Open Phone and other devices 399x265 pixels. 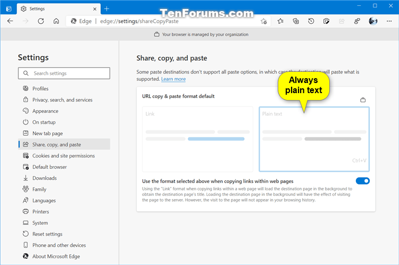click(64, 245)
